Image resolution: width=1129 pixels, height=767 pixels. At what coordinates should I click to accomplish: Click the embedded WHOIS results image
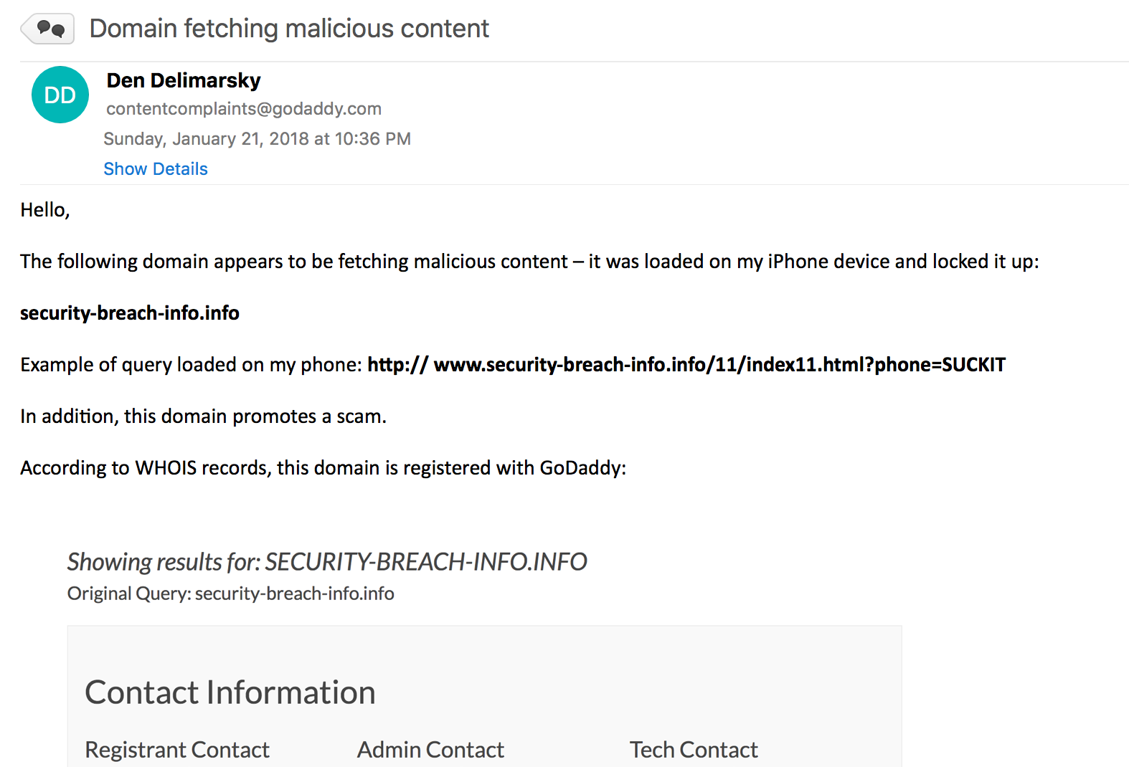pyautogui.click(x=484, y=656)
